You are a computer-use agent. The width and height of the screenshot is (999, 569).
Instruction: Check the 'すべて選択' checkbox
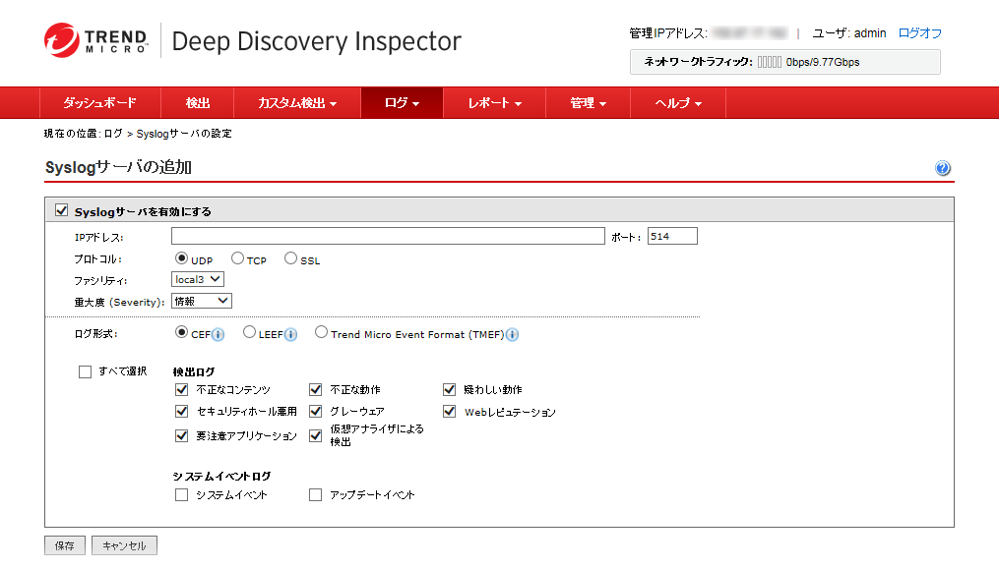click(85, 371)
